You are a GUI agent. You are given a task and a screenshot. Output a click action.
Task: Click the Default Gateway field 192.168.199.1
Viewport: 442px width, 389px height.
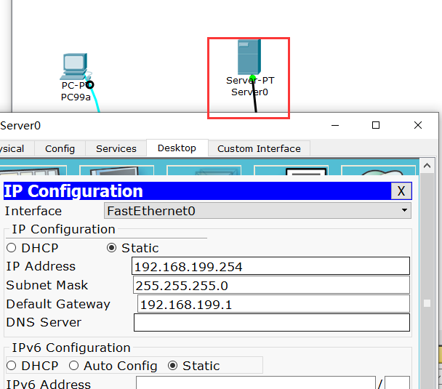point(273,304)
